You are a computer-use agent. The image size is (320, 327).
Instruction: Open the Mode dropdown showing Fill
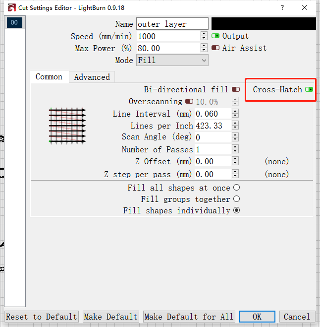[x=172, y=60]
